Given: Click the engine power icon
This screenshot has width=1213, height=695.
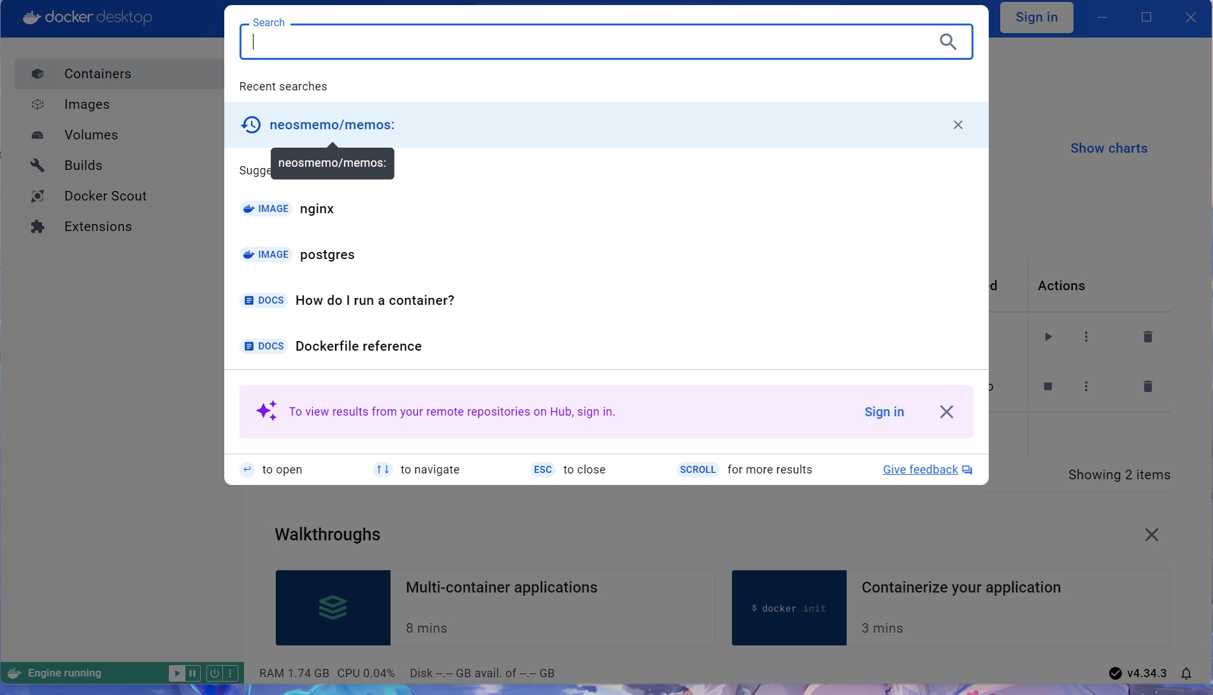Looking at the screenshot, I should coord(215,673).
